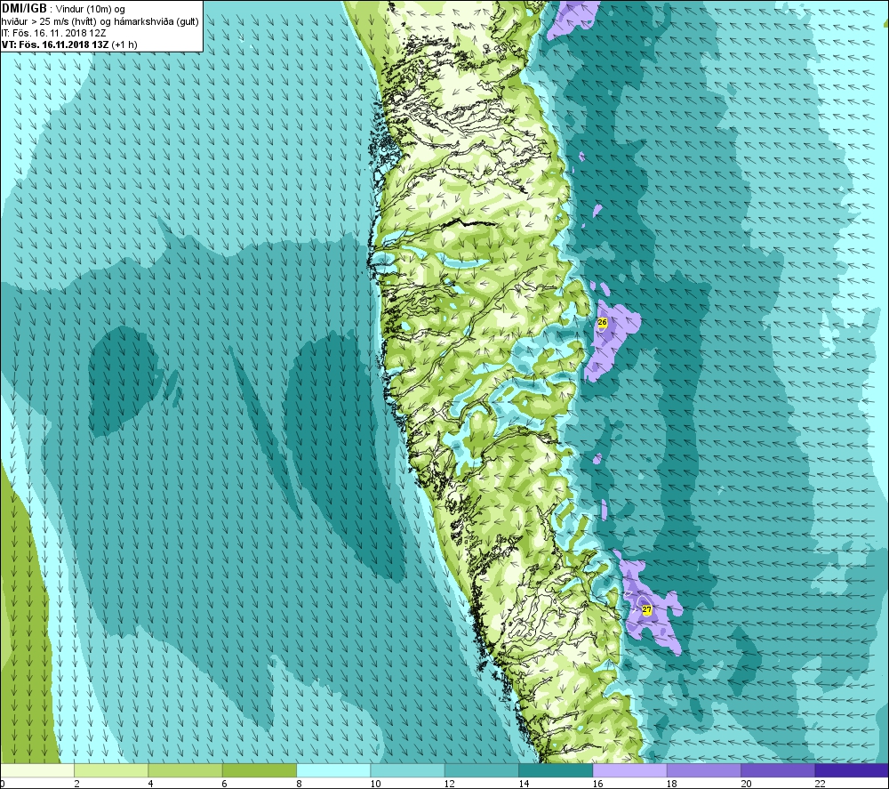Select the 16–18 m/s lavender legend swatch
Screen dimensions: 889x789
point(630,770)
